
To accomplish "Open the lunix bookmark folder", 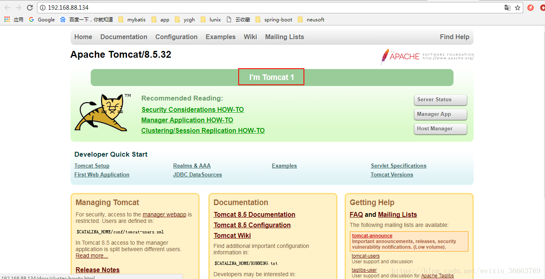I will click(x=211, y=19).
